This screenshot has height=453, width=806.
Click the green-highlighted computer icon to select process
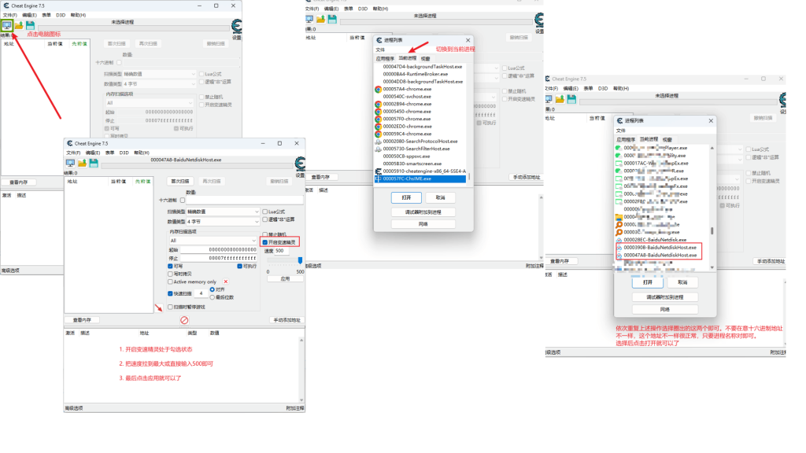pyautogui.click(x=6, y=25)
